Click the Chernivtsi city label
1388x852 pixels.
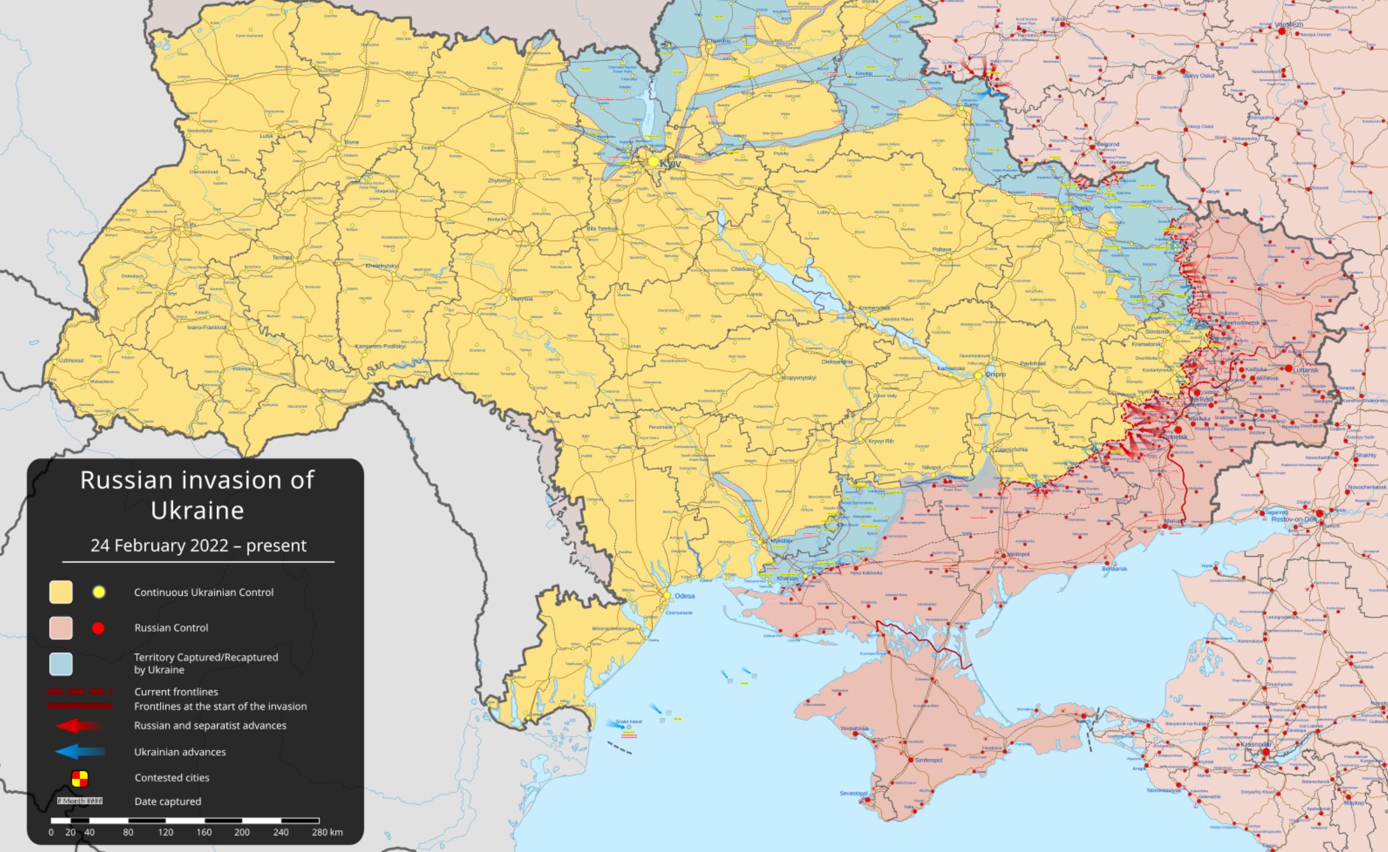click(334, 391)
